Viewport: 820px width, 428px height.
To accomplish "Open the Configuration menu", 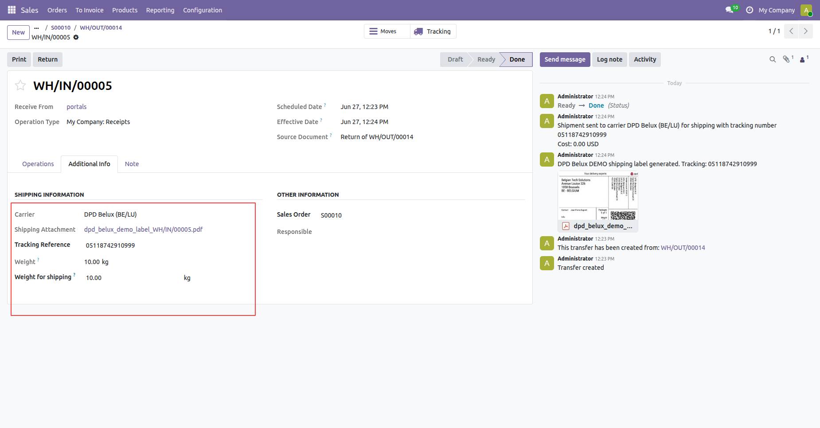I will point(203,10).
